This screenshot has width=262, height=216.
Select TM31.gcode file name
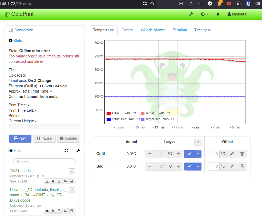tap(20, 171)
